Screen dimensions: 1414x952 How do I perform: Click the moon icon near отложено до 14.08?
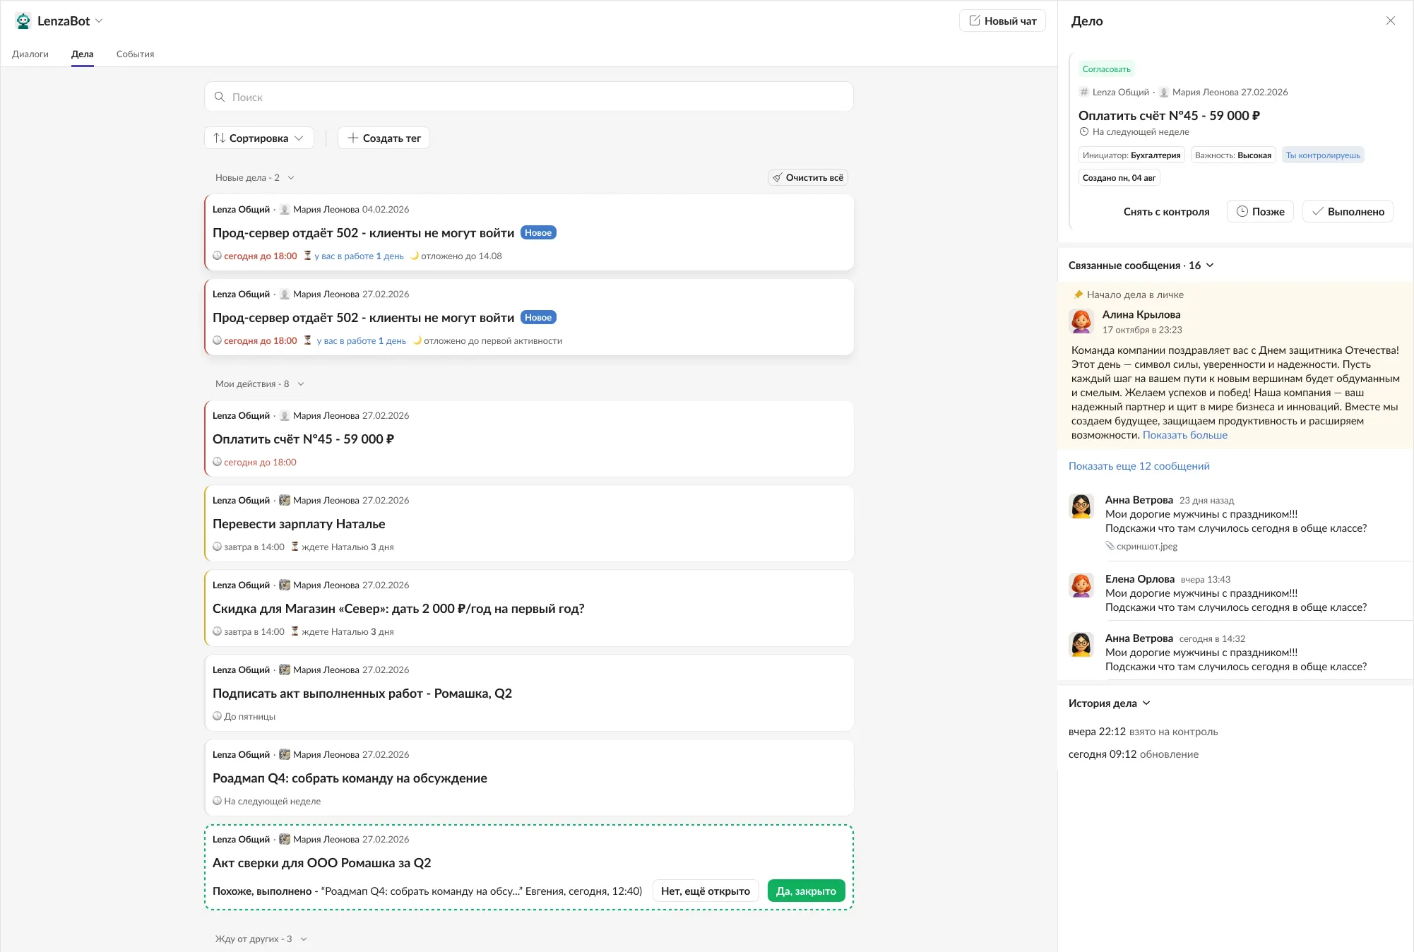pos(415,256)
